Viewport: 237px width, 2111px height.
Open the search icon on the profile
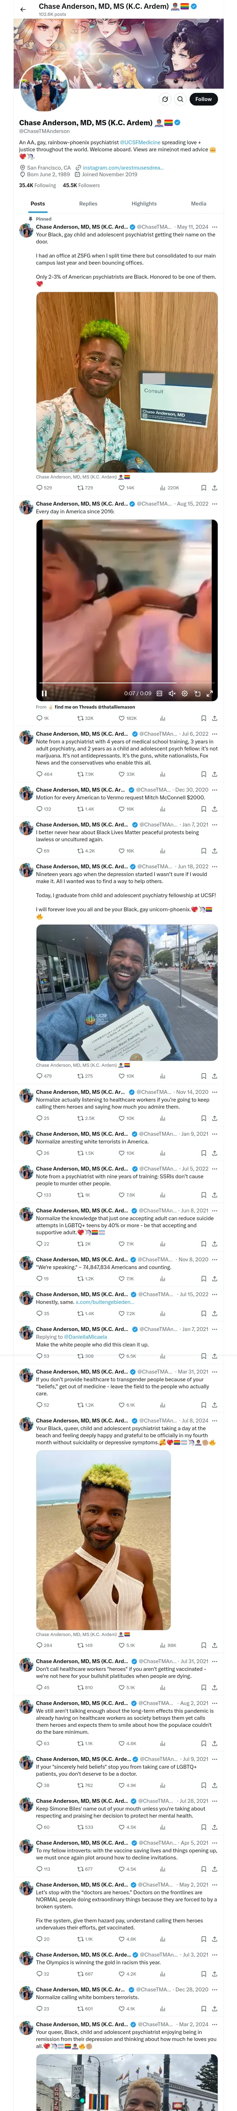(x=180, y=99)
